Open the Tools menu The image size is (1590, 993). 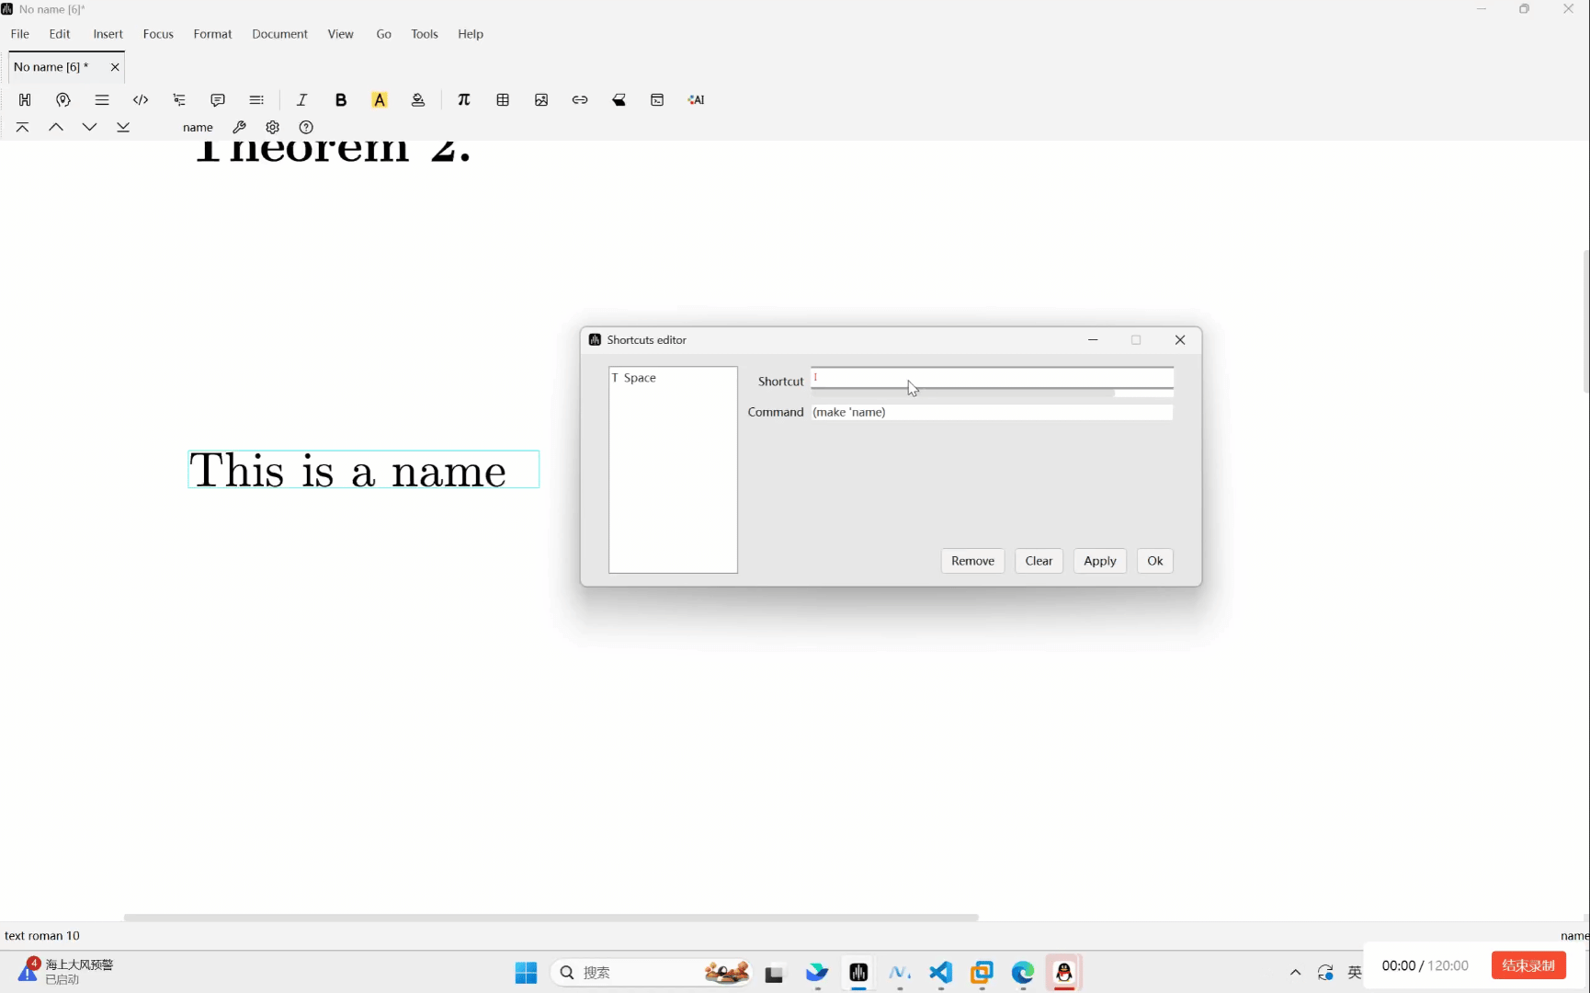(x=424, y=34)
